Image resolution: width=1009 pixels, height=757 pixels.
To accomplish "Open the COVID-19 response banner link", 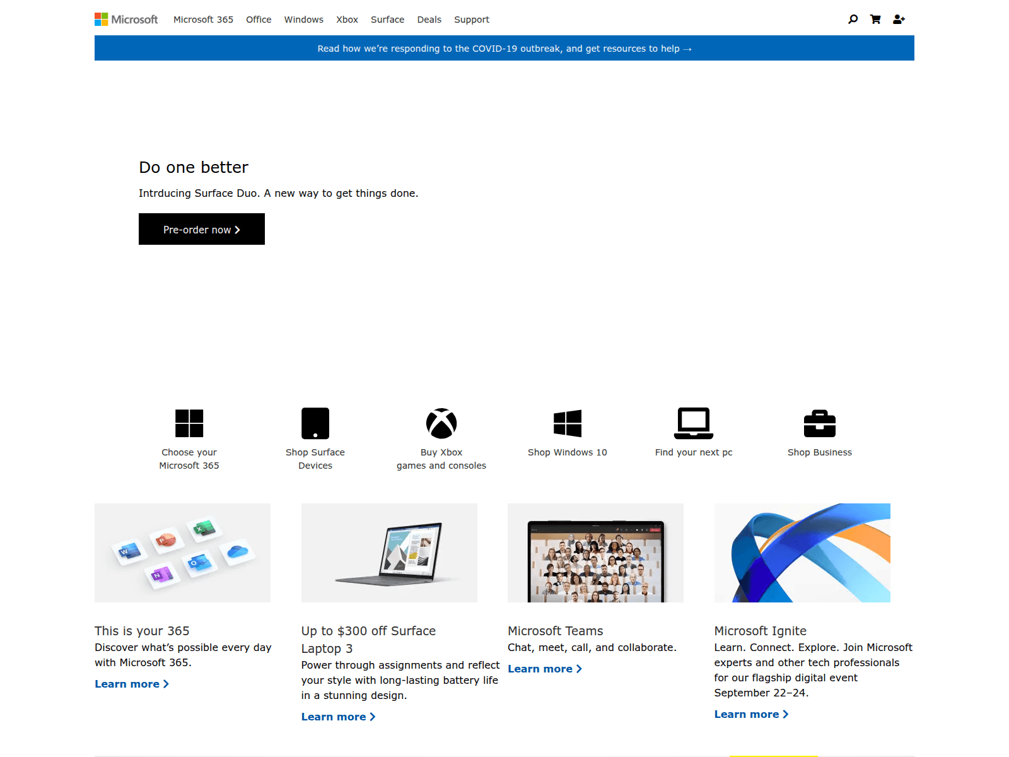I will tap(504, 49).
